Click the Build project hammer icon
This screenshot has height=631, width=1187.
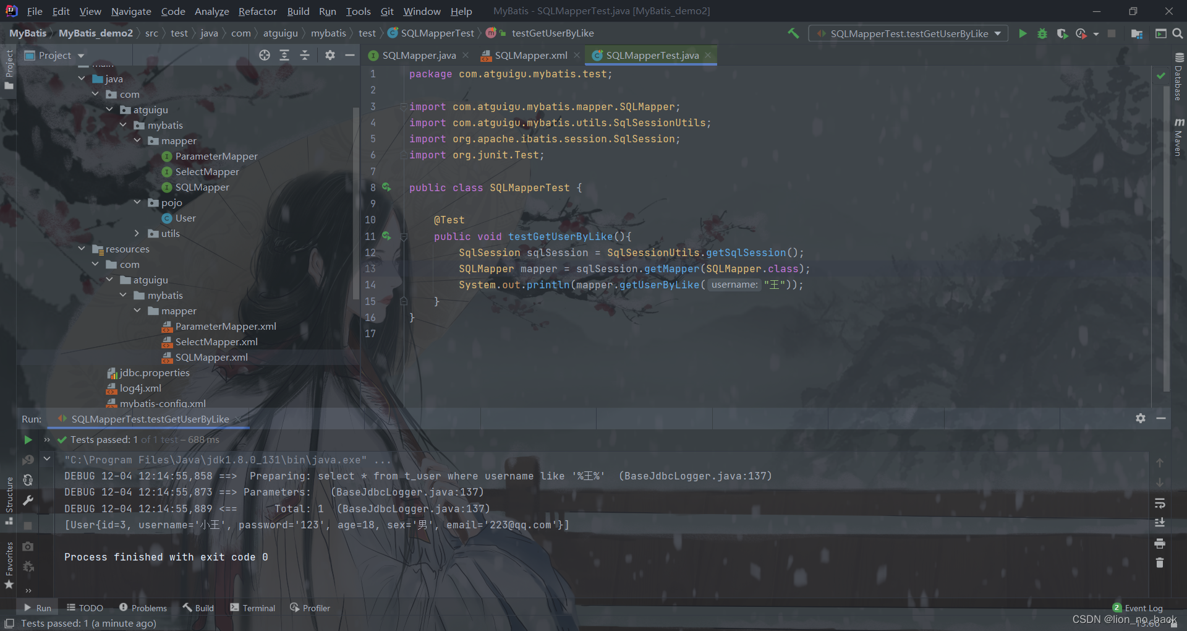(793, 33)
